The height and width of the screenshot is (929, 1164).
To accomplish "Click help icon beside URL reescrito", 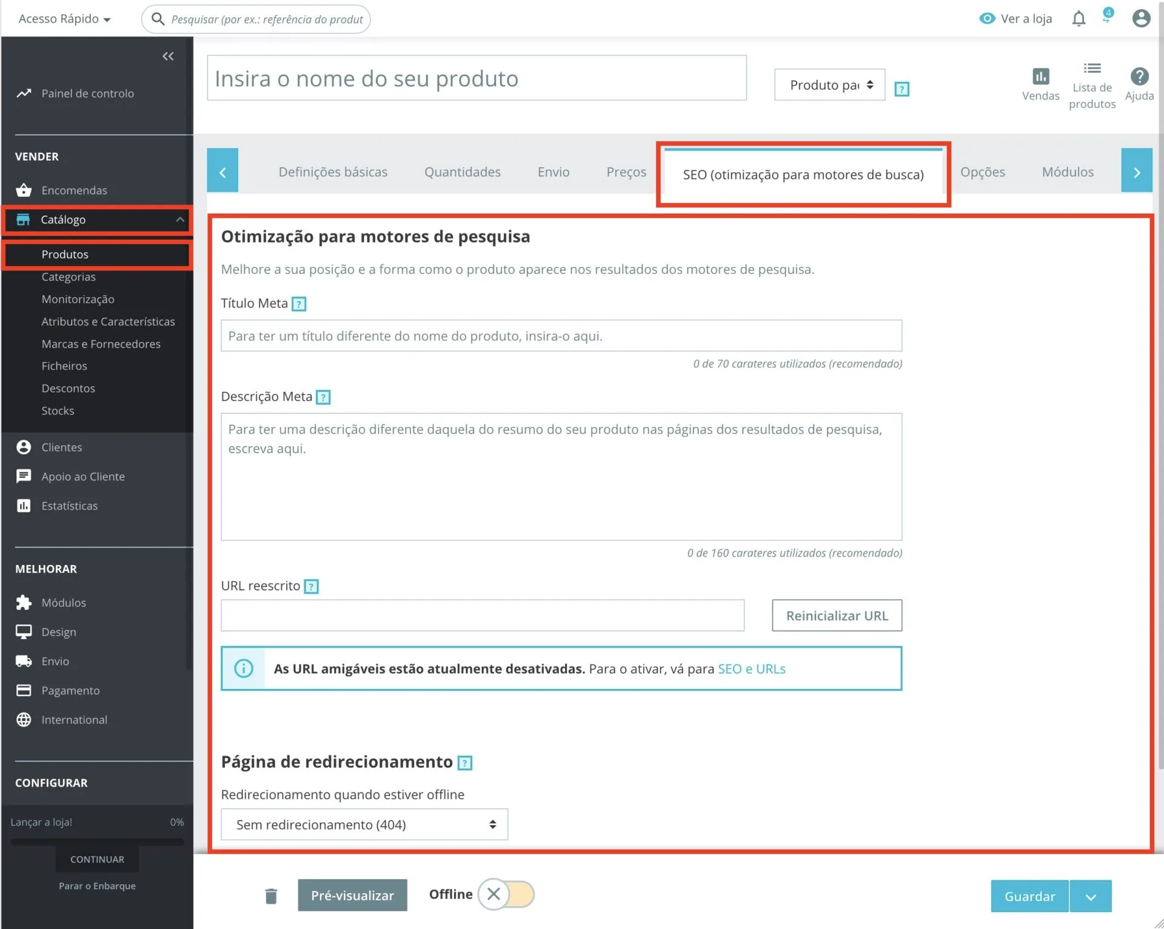I will (311, 586).
